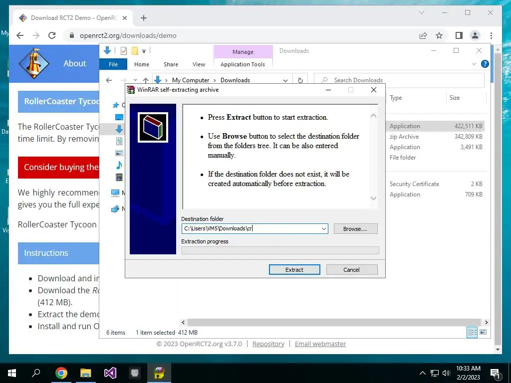Click the My Computer breadcrumb
Viewport: 511px width, 383px height.
pos(191,80)
